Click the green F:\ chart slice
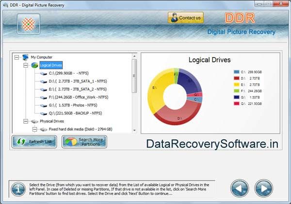 176,76
